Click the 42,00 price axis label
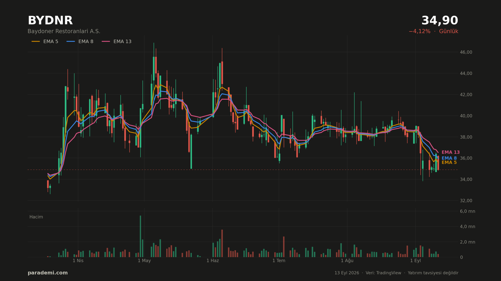 click(466, 95)
